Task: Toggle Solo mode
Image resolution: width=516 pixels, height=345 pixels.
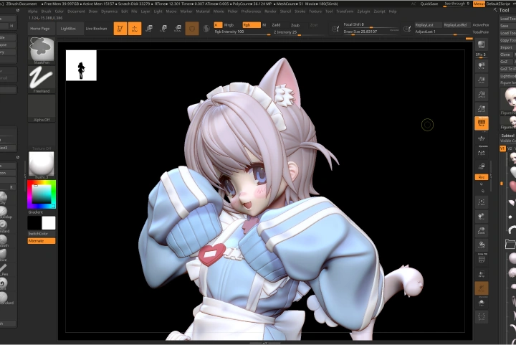Action: pyautogui.click(x=482, y=303)
